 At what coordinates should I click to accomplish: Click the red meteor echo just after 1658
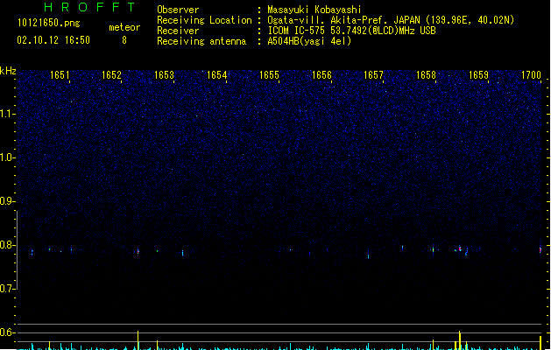point(460,248)
